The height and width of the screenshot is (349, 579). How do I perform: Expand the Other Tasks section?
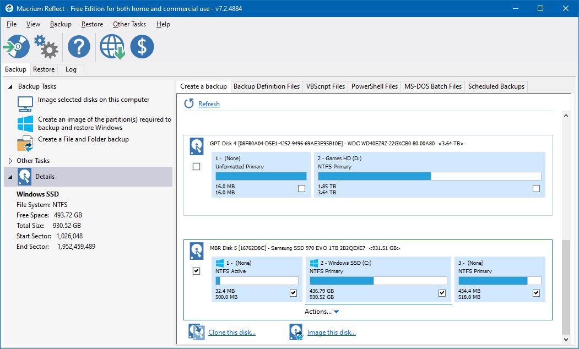point(10,161)
